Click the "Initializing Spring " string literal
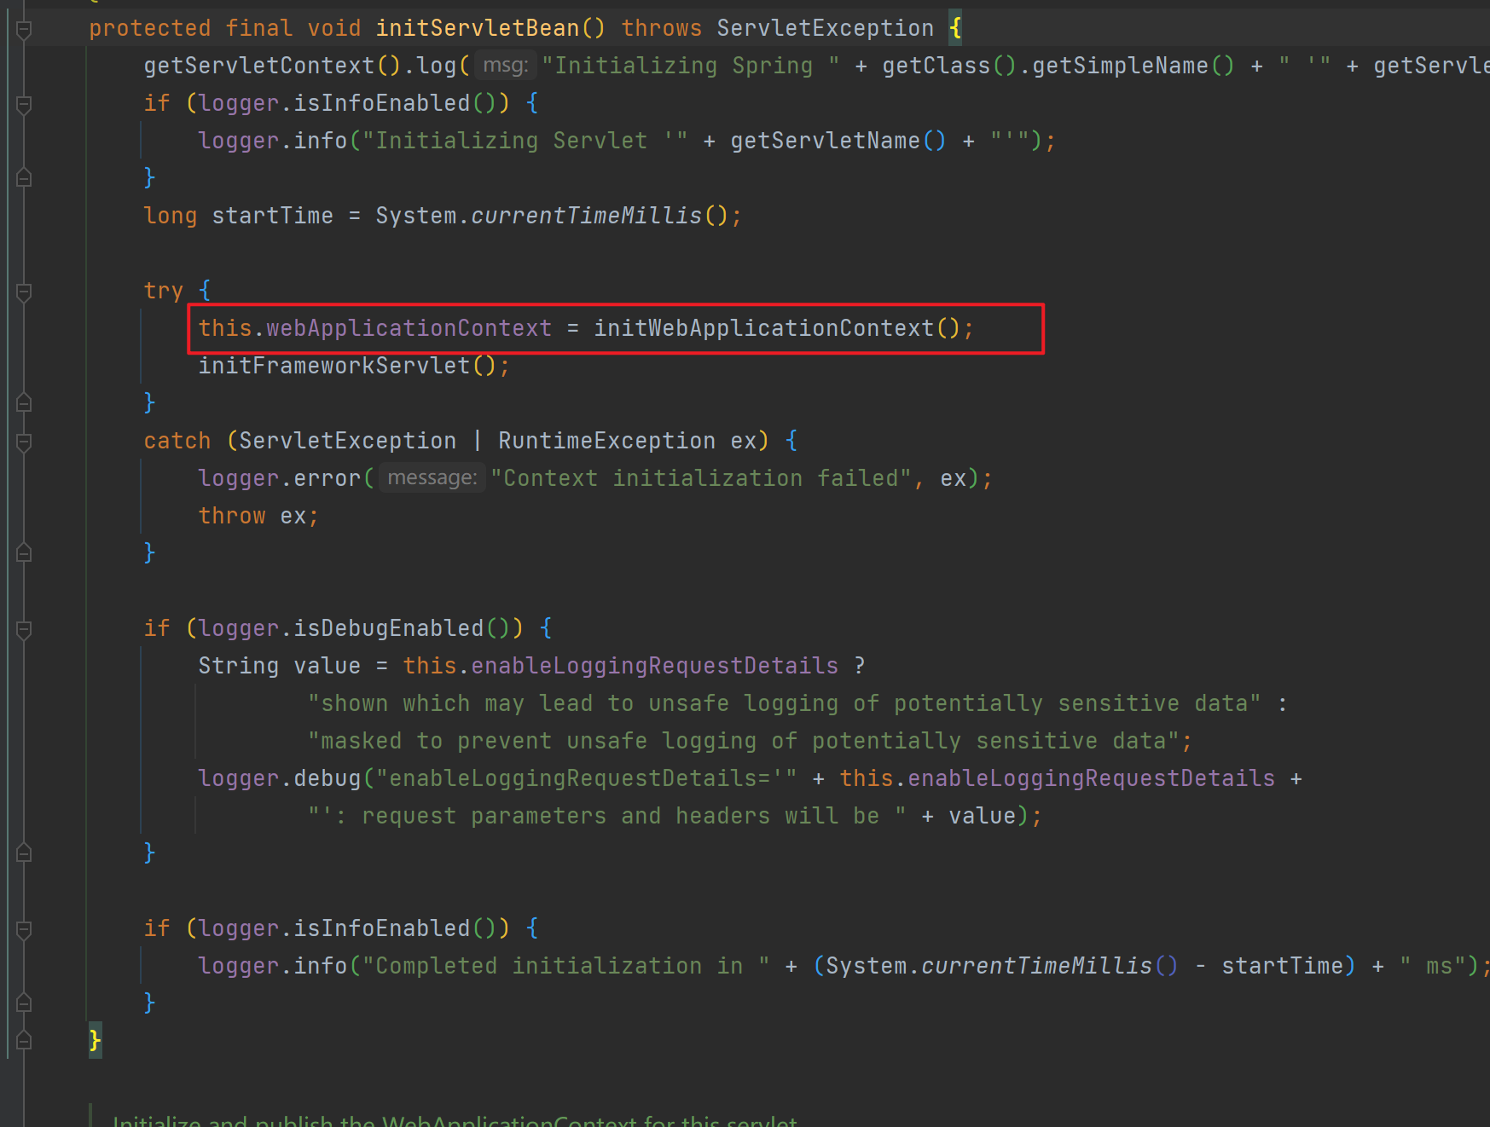 (x=691, y=66)
